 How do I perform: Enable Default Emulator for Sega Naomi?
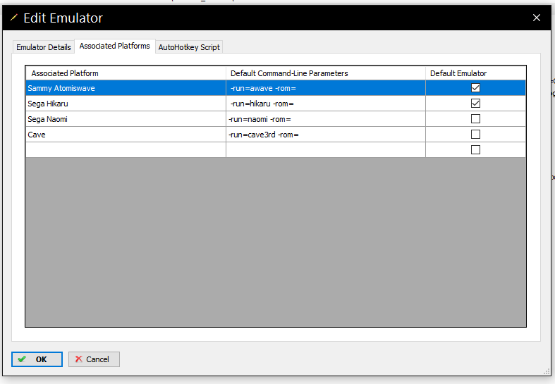click(x=475, y=119)
